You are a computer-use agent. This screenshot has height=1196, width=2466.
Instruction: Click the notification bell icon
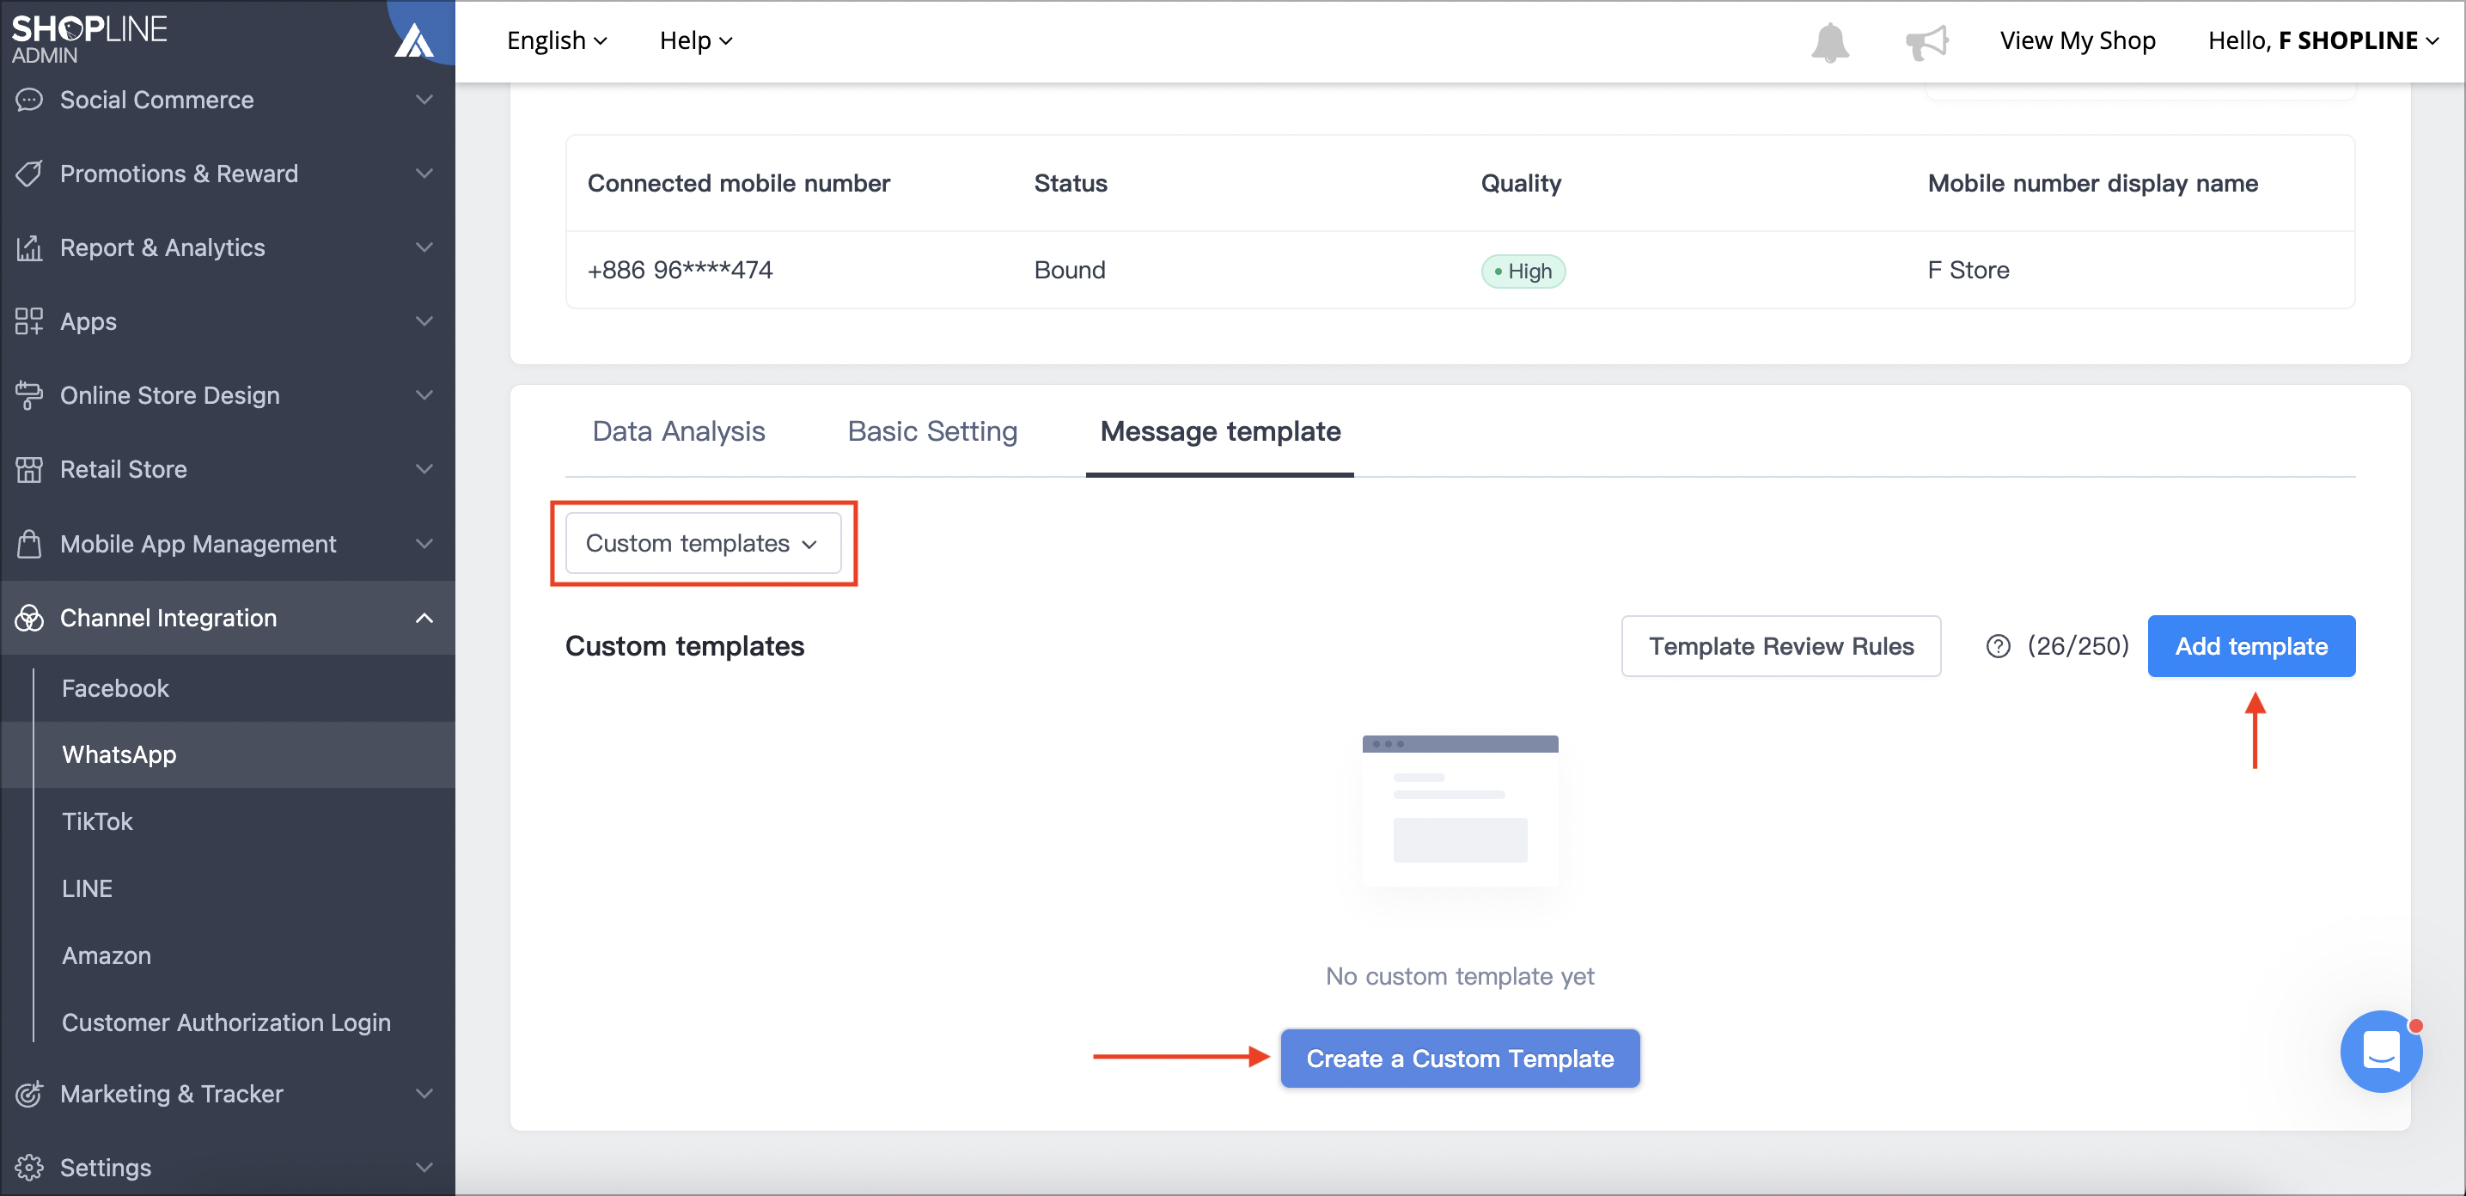1829,41
